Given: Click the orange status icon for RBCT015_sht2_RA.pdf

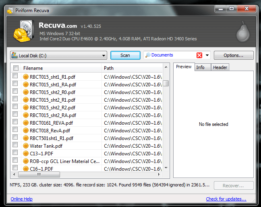Looking at the screenshot, I should pos(26,115).
